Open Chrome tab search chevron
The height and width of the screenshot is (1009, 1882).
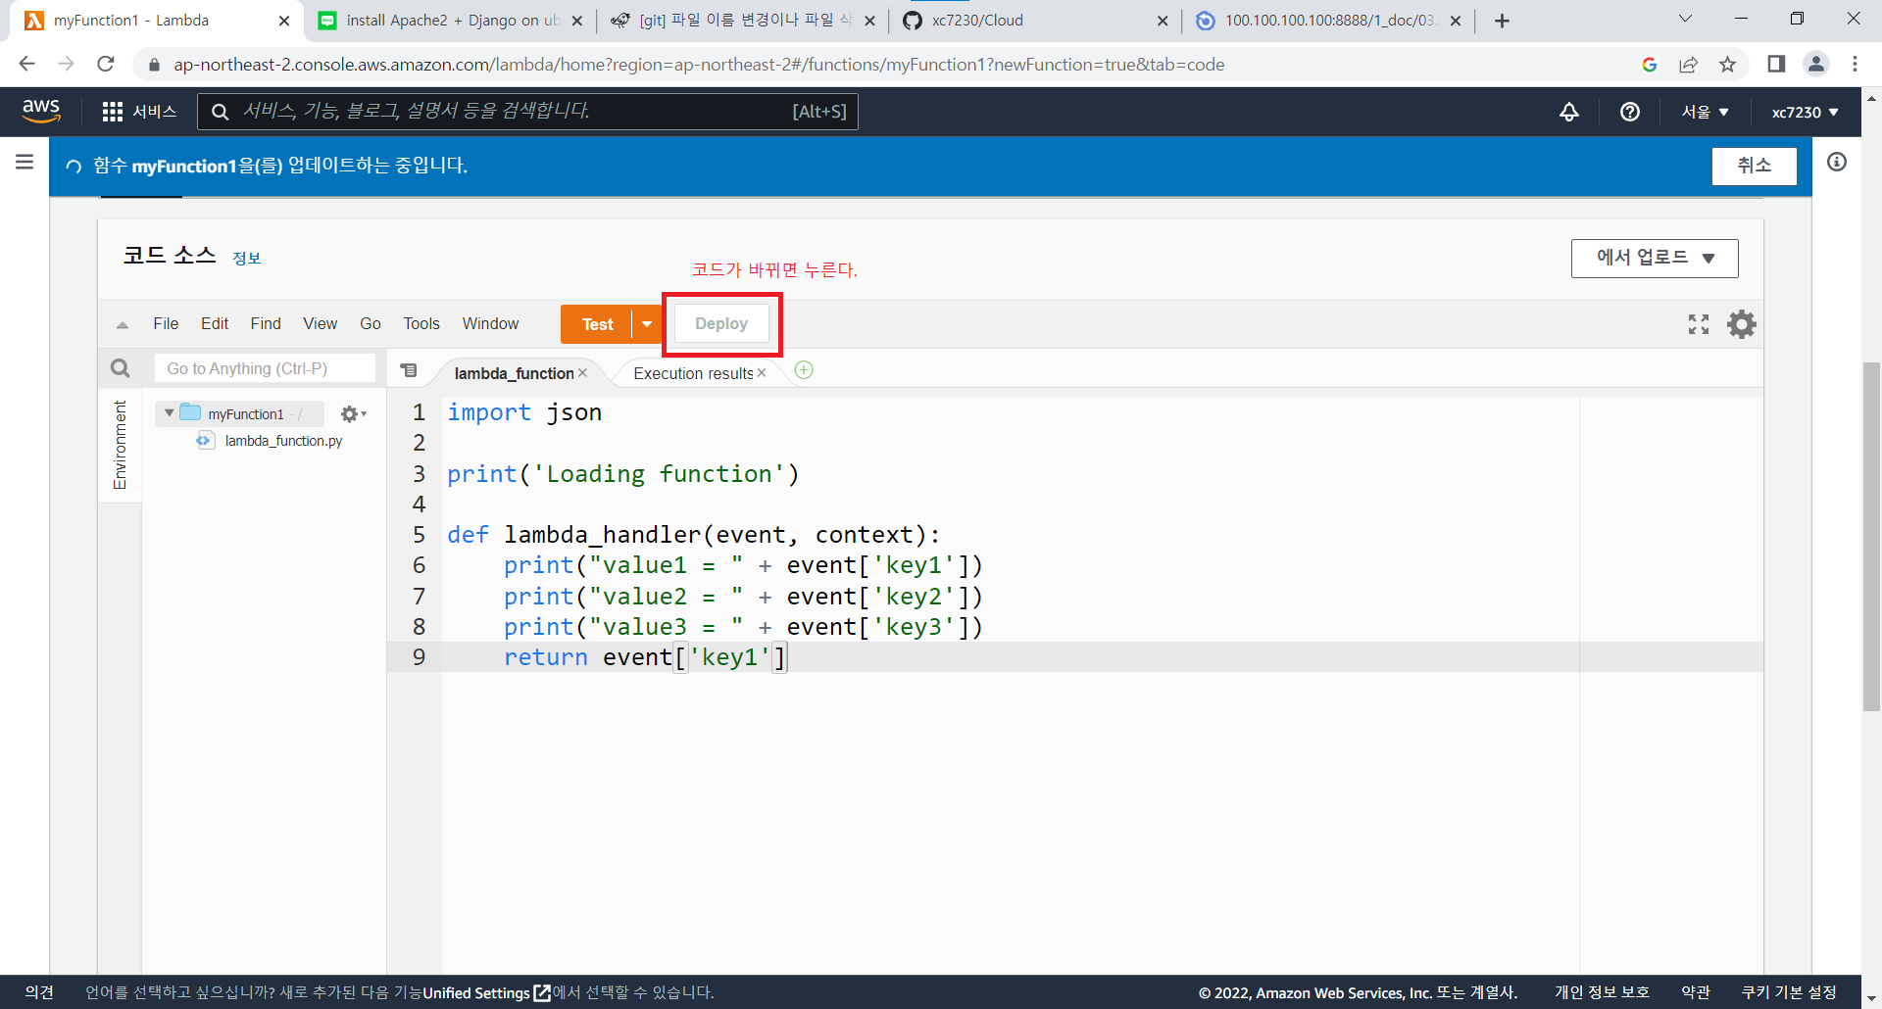[x=1685, y=19]
